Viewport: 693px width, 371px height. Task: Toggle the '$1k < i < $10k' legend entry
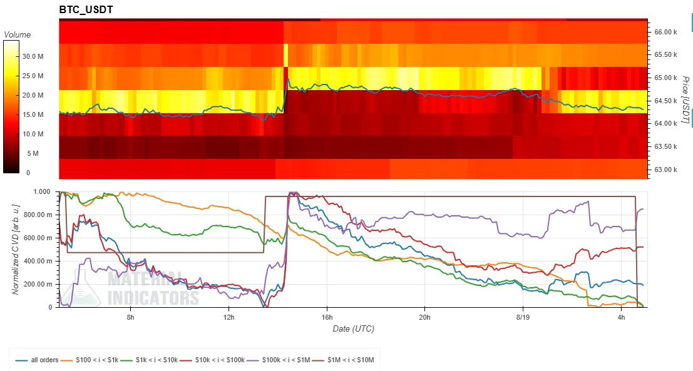pyautogui.click(x=149, y=360)
